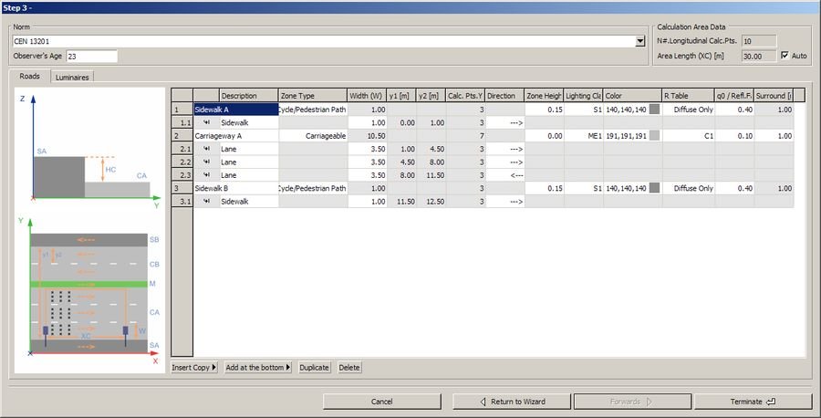Click the R Table column header
The width and height of the screenshot is (821, 418).
pos(688,95)
